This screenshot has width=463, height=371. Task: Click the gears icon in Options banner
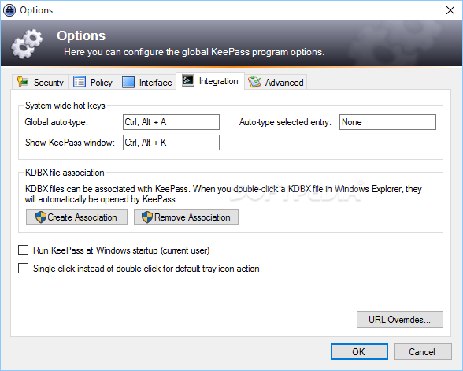point(27,43)
